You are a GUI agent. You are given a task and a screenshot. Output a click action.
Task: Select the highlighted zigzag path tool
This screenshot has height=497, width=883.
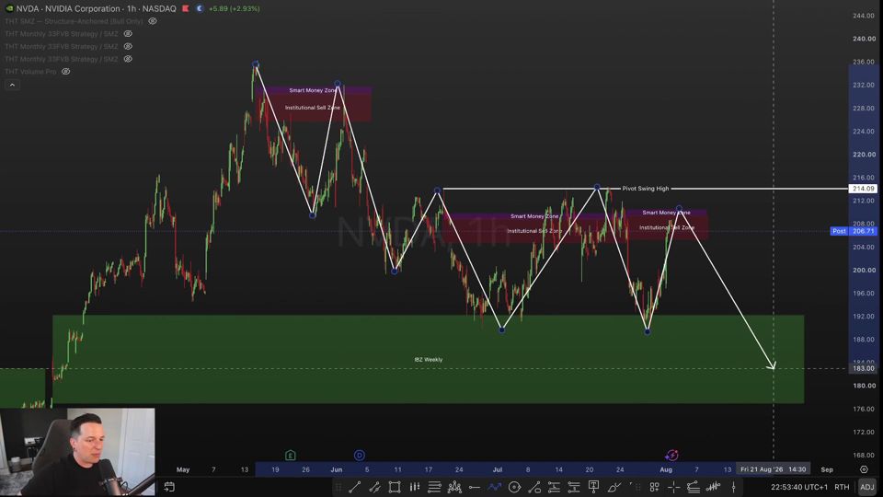coord(495,487)
